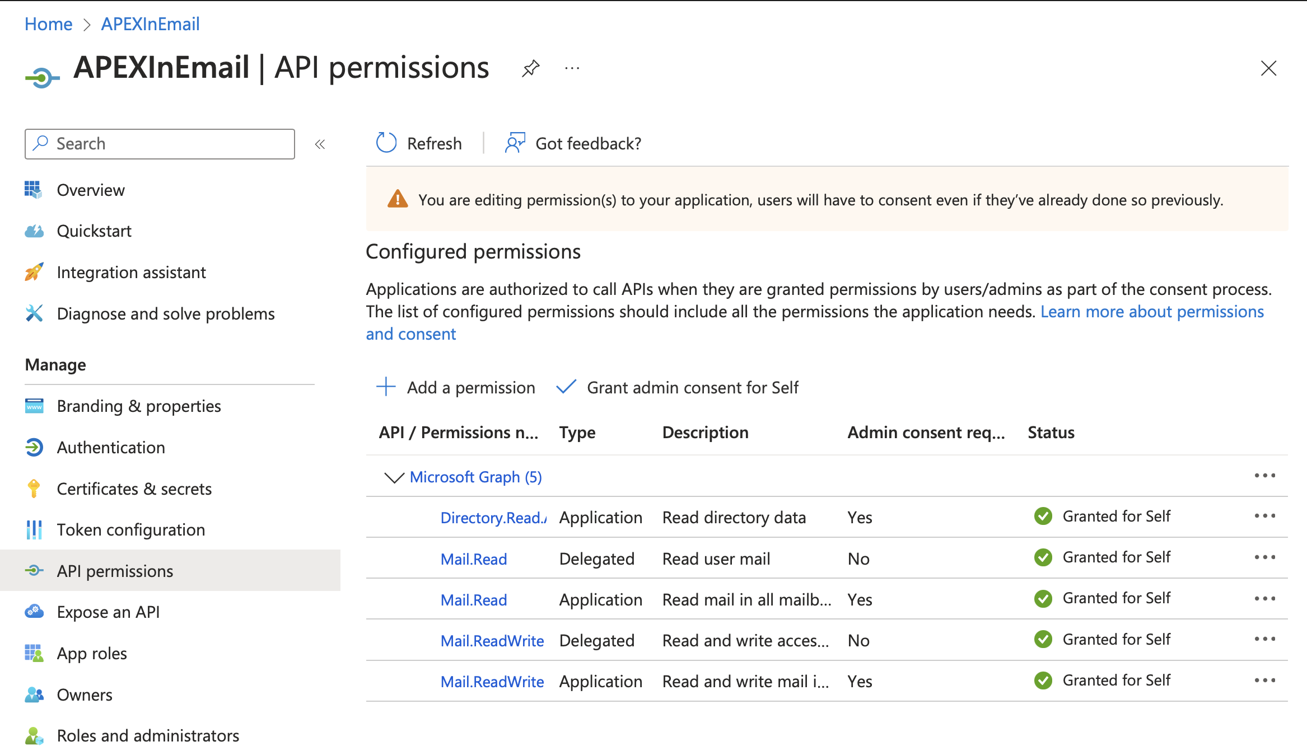This screenshot has height=751, width=1307.
Task: Open Overview in the sidebar
Action: click(x=91, y=190)
